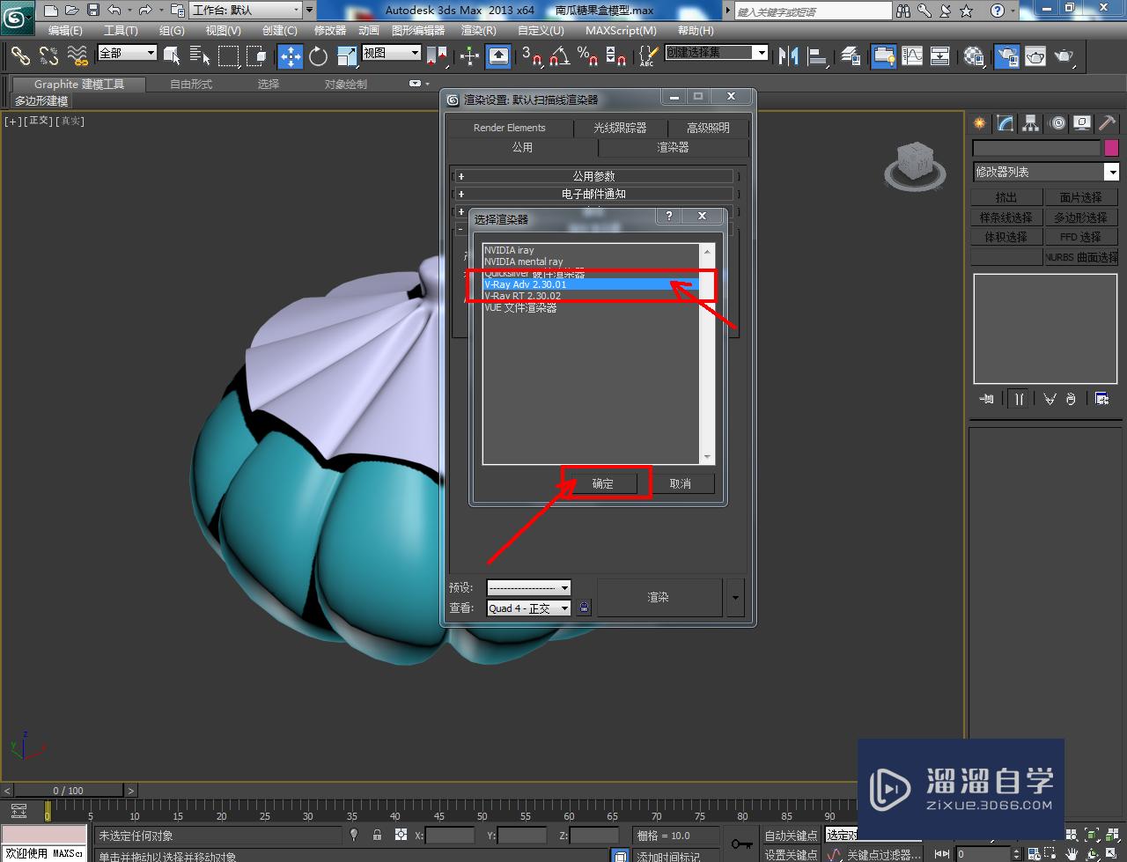Screen dimensions: 1127x862
Task: Switch to the 光线跟踪器 tab
Action: coord(620,128)
